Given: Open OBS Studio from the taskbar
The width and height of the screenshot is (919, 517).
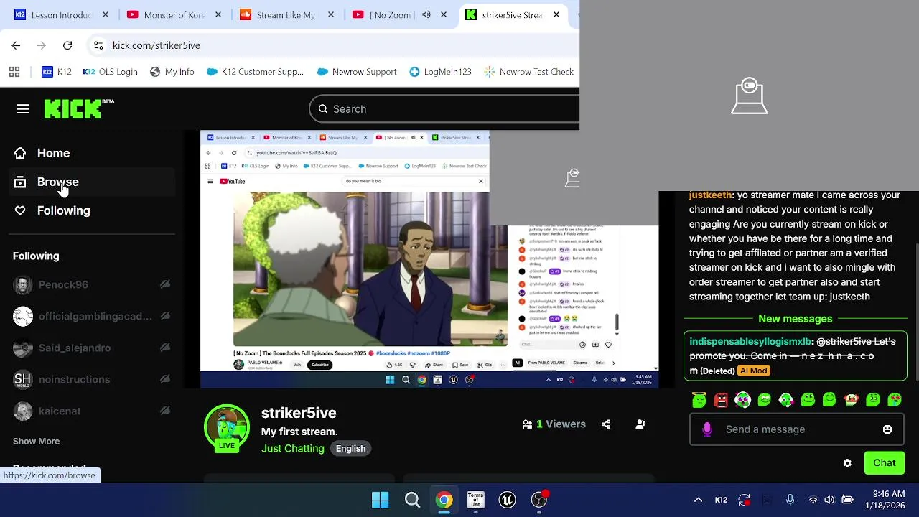Looking at the screenshot, I should (539, 500).
